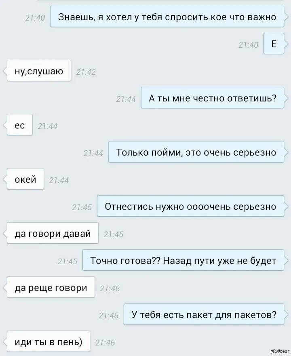This screenshot has width=291, height=356.
Task: Click the pikabu.ru watermark link
Action: coord(280,352)
